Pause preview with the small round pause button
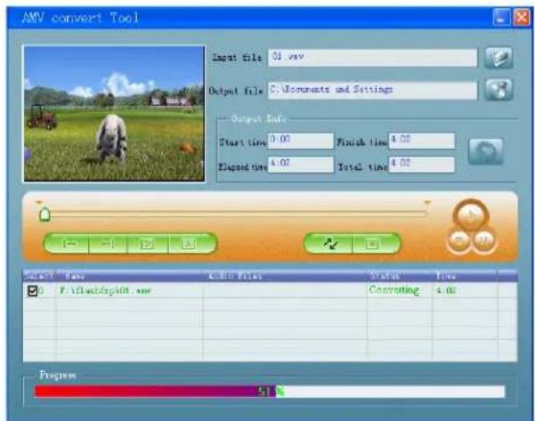Image resolution: width=535 pixels, height=421 pixels. [484, 241]
